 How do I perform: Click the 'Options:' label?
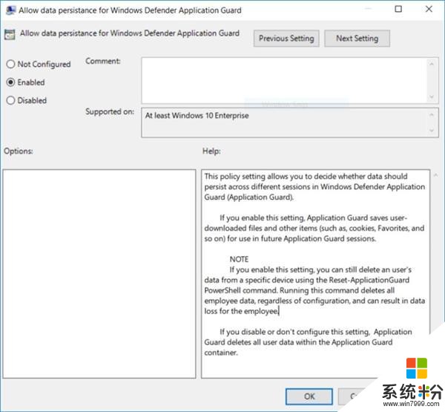click(19, 151)
